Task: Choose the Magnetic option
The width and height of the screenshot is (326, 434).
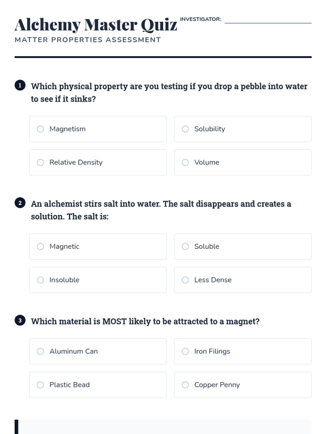Action: tap(40, 247)
